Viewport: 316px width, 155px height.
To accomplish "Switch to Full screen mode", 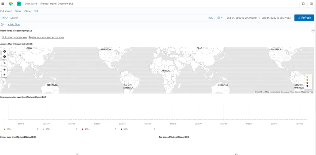I will tap(6, 11).
